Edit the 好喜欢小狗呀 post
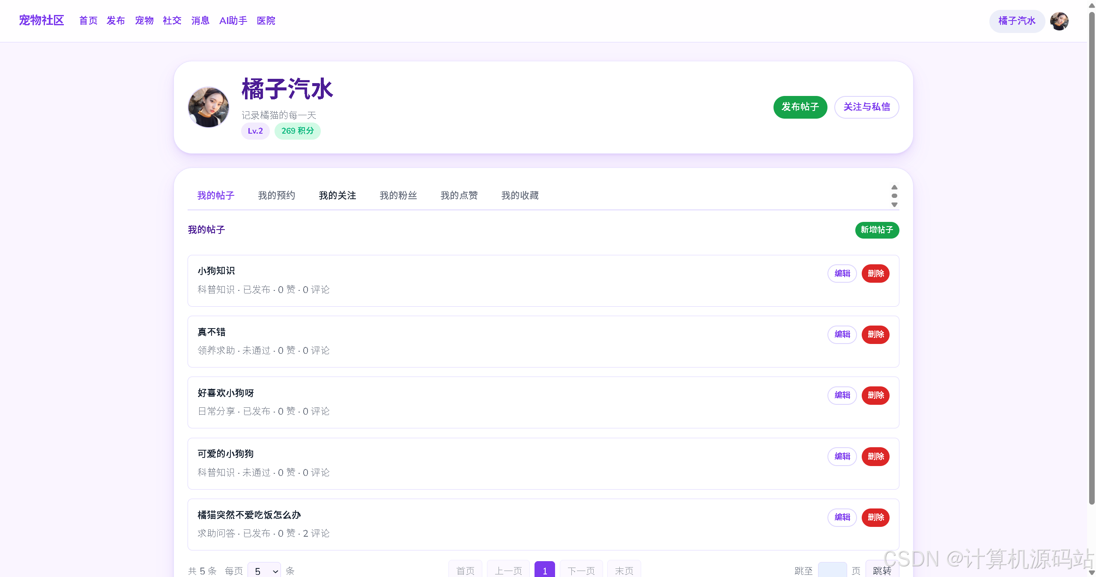The width and height of the screenshot is (1096, 577). 842,395
